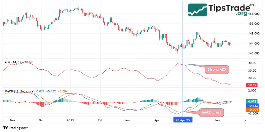Select the Strong ADX callout label
The image size is (265, 132).
(x=217, y=70)
